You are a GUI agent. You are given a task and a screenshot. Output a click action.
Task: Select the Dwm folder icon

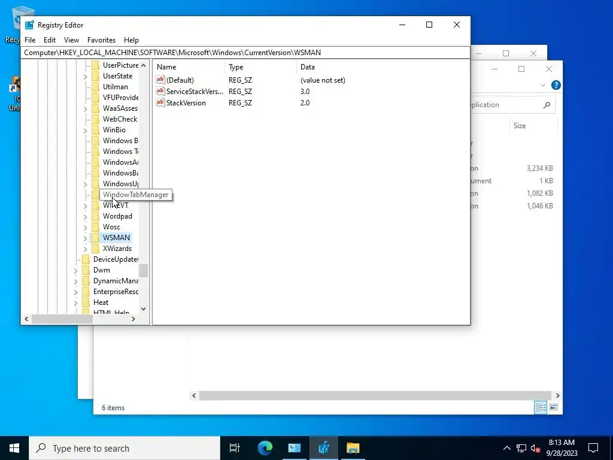click(x=86, y=270)
